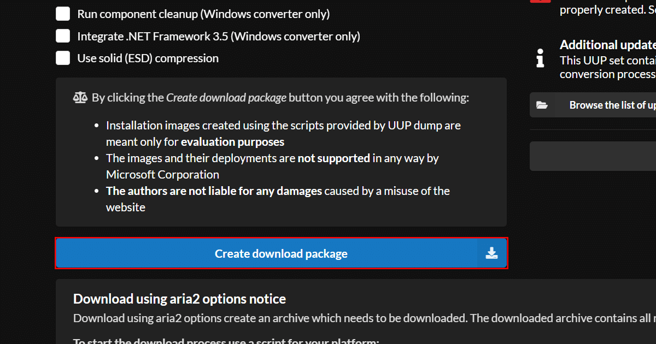Image resolution: width=656 pixels, height=344 pixels.
Task: Click the Additional updates heading
Action: pos(607,45)
